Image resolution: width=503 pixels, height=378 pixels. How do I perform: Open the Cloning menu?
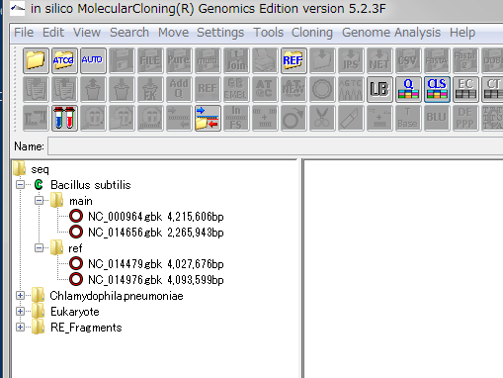(x=312, y=33)
